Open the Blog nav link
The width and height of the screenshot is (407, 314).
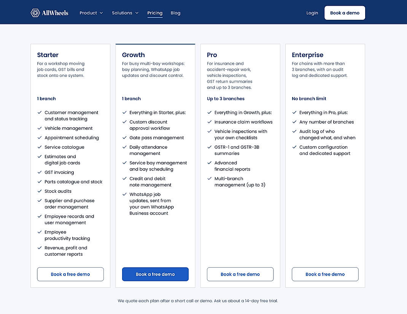pyautogui.click(x=175, y=13)
